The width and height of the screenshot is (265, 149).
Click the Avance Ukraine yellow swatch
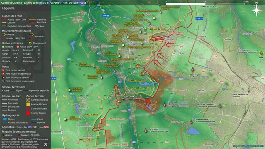28,104
